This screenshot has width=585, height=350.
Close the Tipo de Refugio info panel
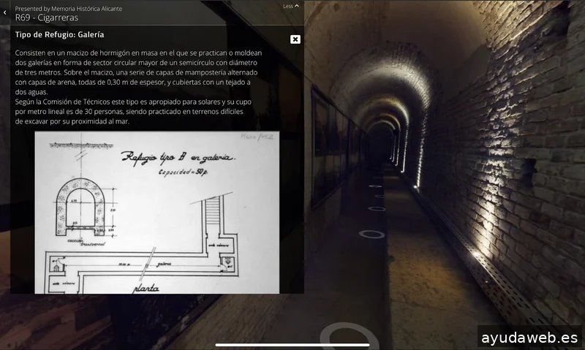(x=295, y=39)
